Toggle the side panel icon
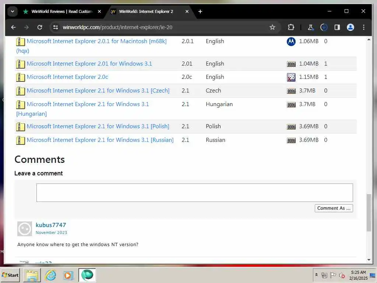Viewport: 377px width, 283px height. click(x=337, y=27)
